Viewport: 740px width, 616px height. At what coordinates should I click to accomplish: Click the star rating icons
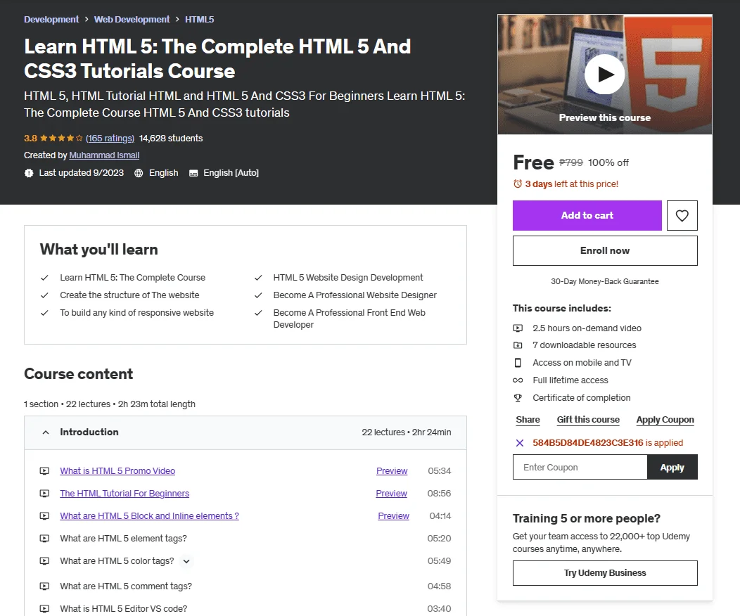click(x=61, y=139)
